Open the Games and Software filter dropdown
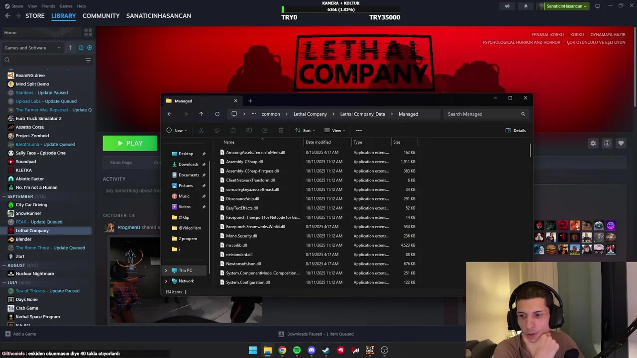This screenshot has height=358, width=637. pyautogui.click(x=32, y=48)
